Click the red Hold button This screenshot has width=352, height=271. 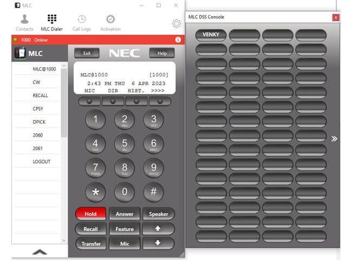click(x=90, y=214)
